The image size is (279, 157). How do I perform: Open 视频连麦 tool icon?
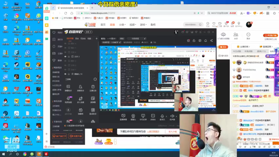(x=68, y=100)
